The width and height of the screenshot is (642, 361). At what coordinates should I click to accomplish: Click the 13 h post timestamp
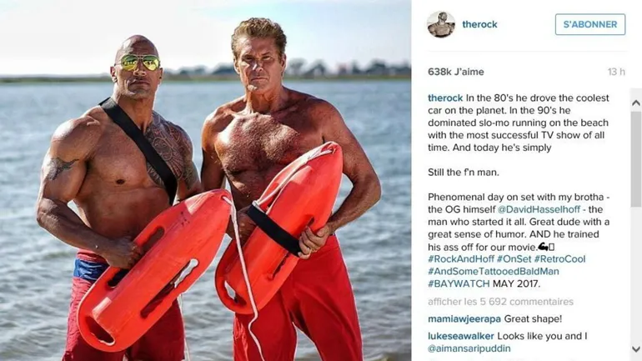point(616,72)
